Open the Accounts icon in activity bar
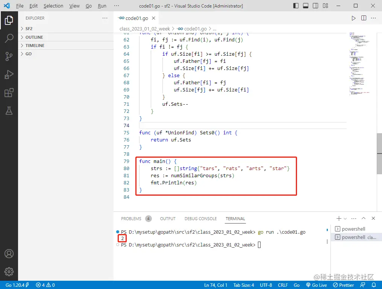 pos(9,254)
